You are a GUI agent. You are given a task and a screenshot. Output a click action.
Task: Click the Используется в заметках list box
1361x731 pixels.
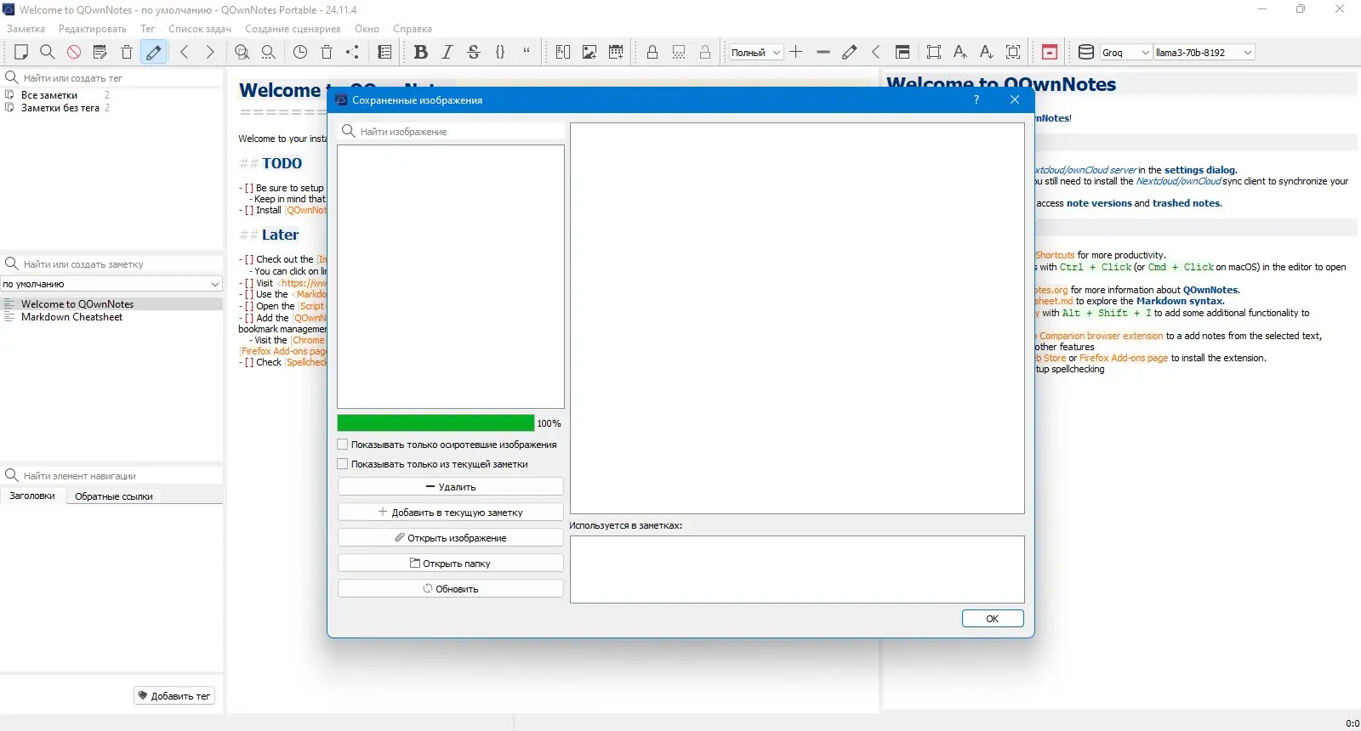pyautogui.click(x=797, y=569)
